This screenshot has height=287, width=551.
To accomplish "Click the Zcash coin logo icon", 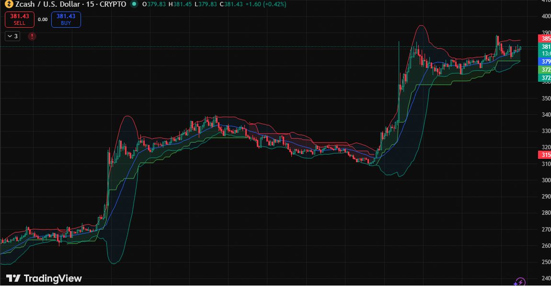I will pos(9,4).
